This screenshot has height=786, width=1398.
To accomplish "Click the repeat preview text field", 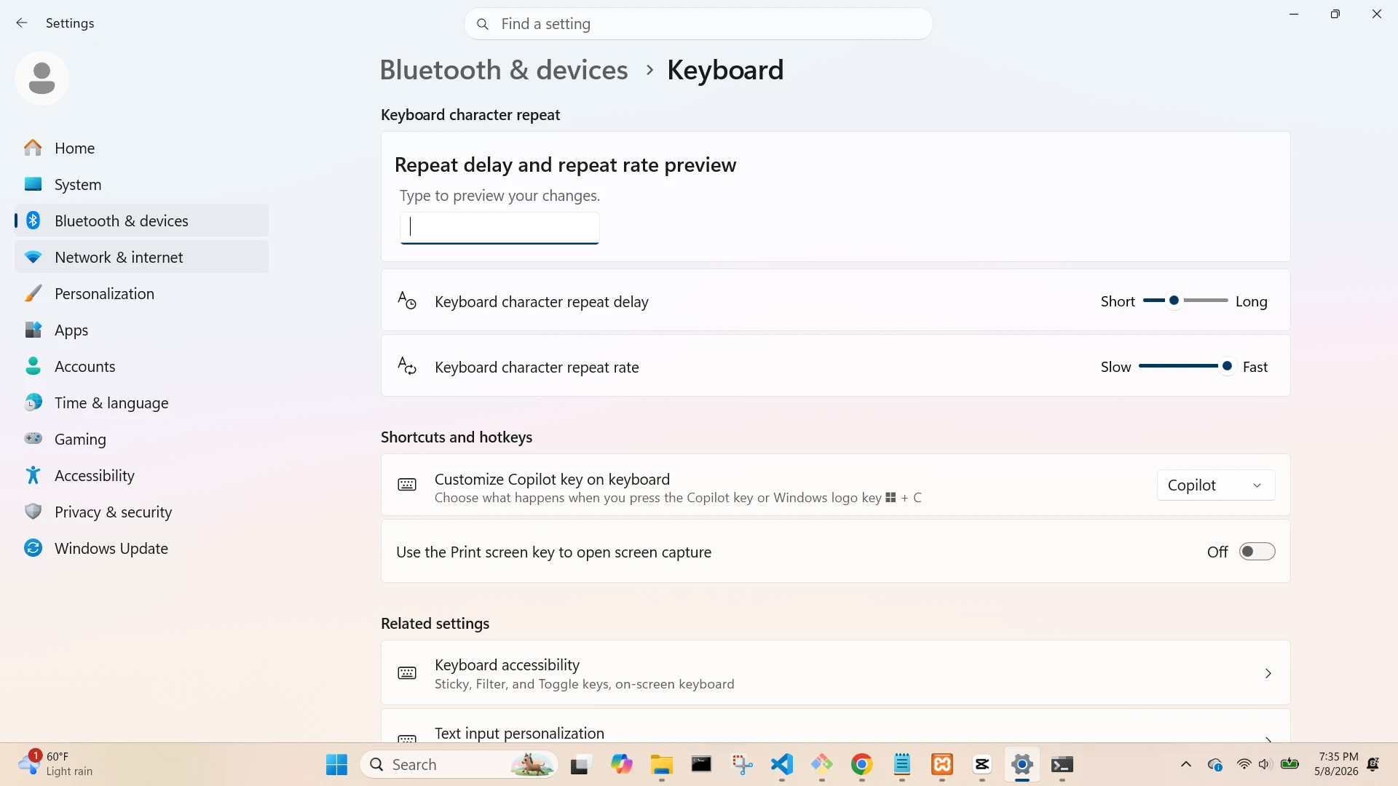I will tap(499, 228).
